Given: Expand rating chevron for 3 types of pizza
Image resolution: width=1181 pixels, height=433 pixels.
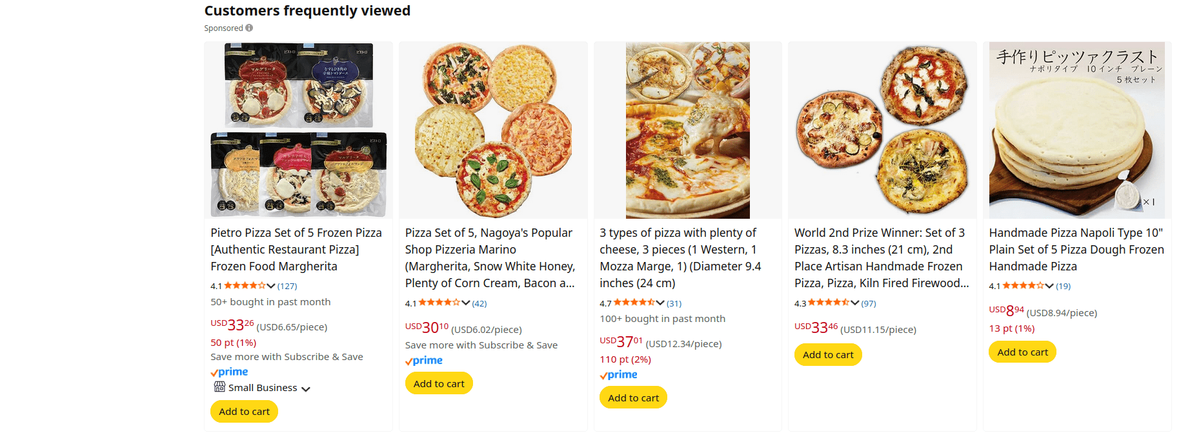Looking at the screenshot, I should pos(660,303).
